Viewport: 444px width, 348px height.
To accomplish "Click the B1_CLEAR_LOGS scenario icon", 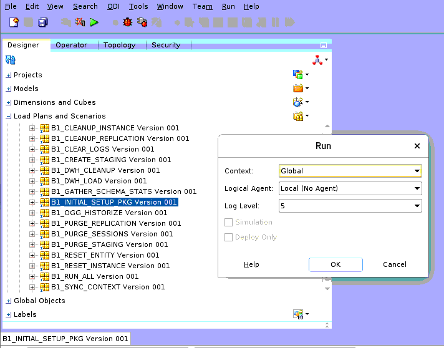I will [44, 149].
